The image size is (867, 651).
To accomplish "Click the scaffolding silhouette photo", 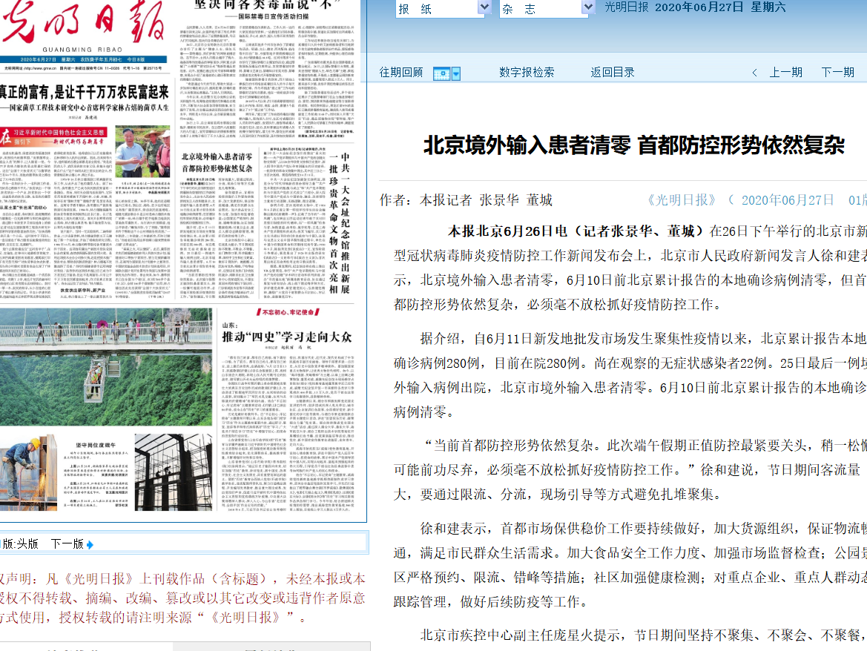I will [x=173, y=472].
